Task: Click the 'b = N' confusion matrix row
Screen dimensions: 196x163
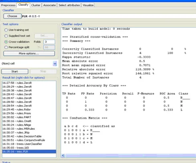Action: click(78, 134)
